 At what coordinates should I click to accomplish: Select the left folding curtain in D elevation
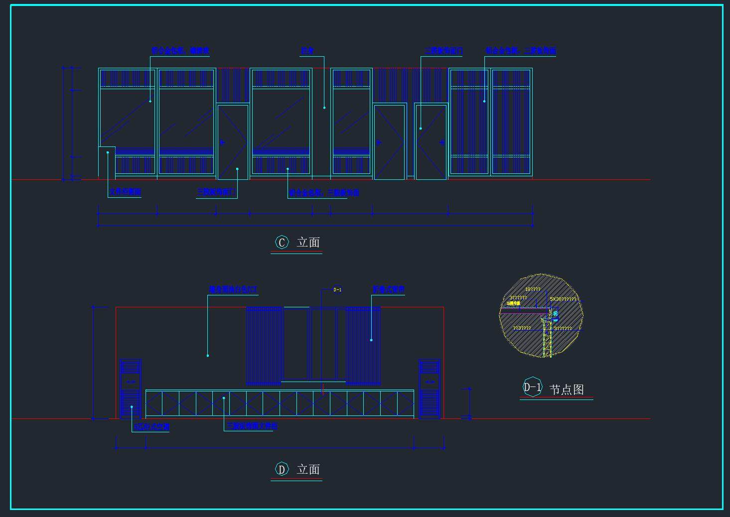point(265,346)
